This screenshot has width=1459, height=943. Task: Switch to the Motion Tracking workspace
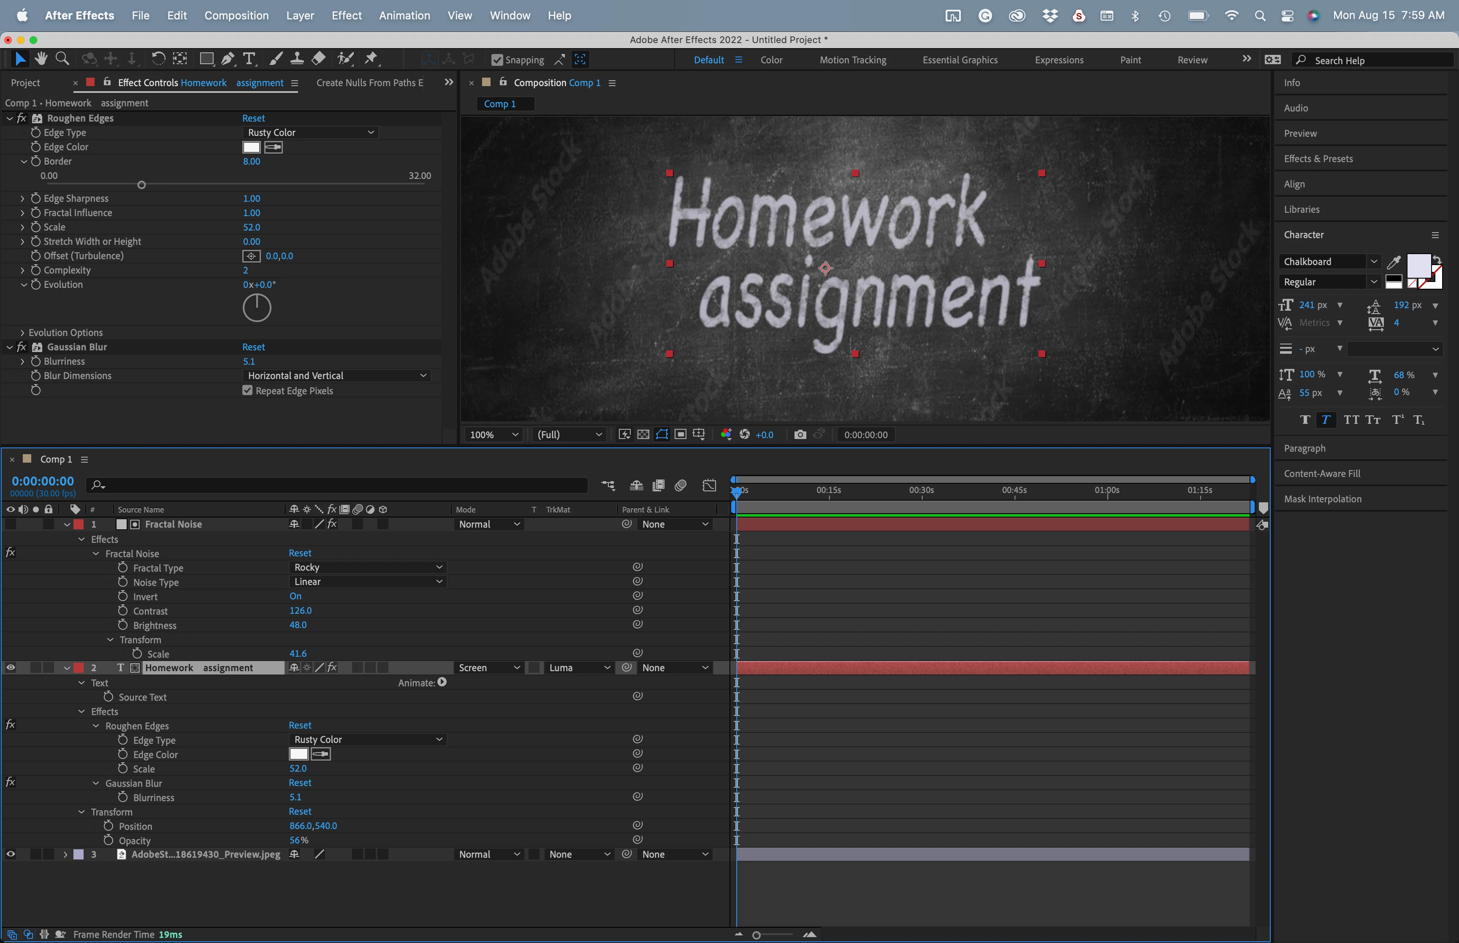coord(852,60)
